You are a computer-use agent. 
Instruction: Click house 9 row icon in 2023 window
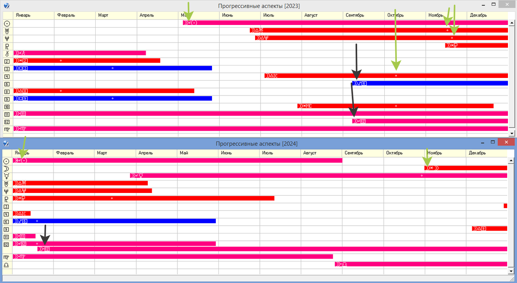7,99
